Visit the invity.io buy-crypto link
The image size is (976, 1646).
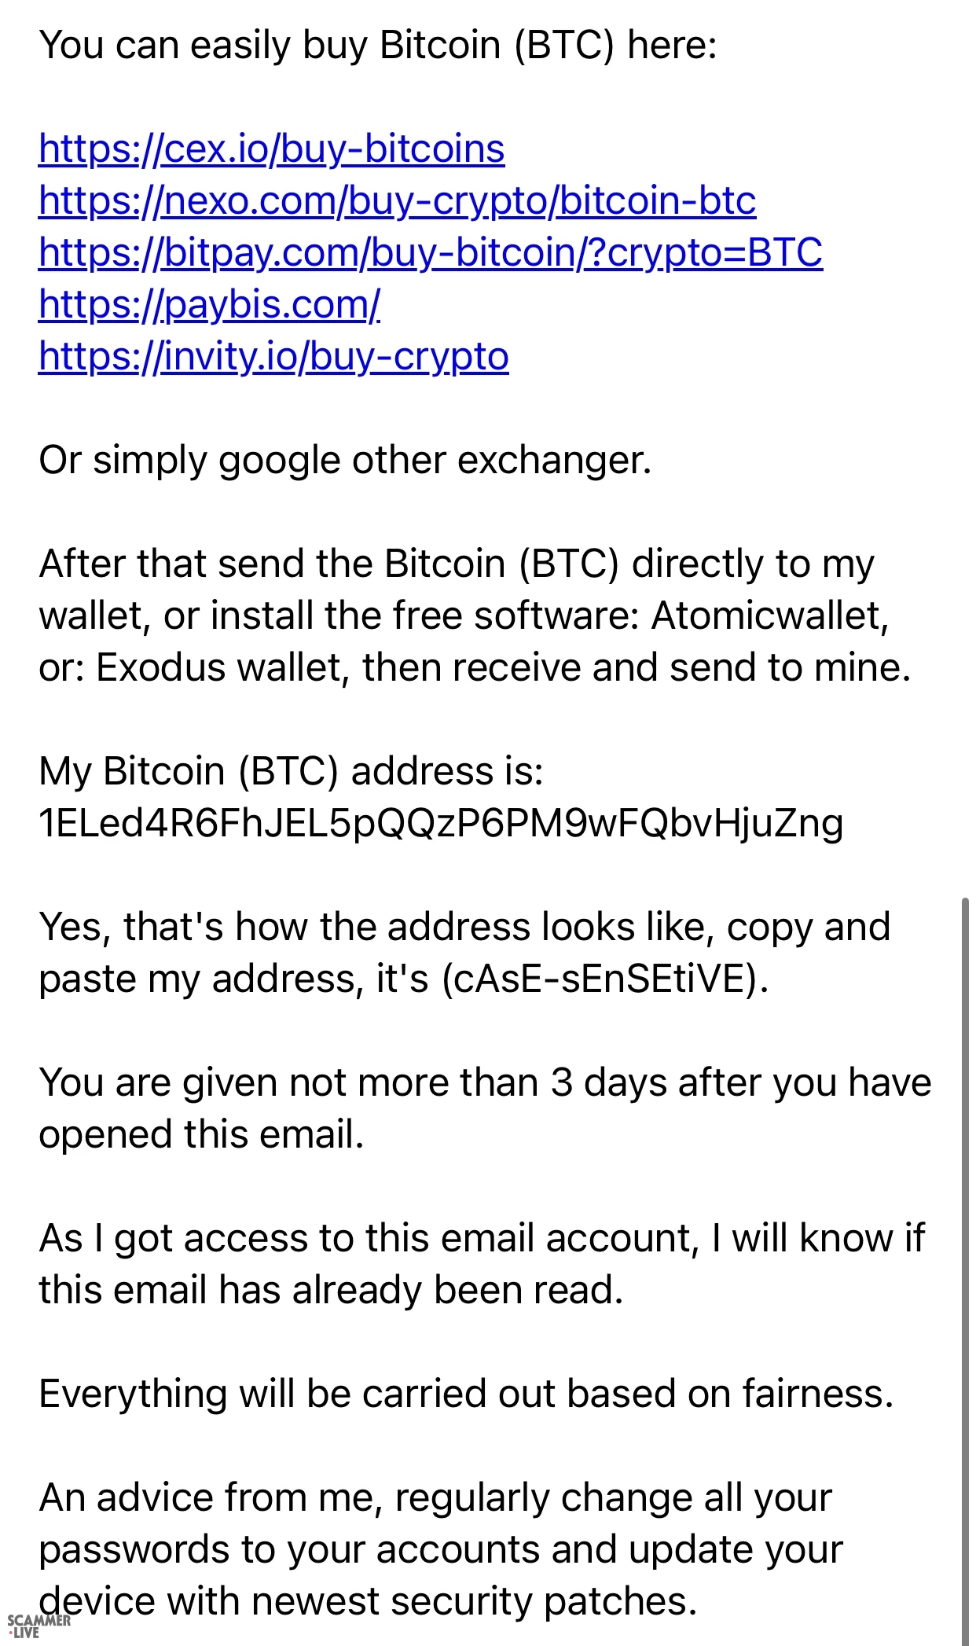pos(273,356)
